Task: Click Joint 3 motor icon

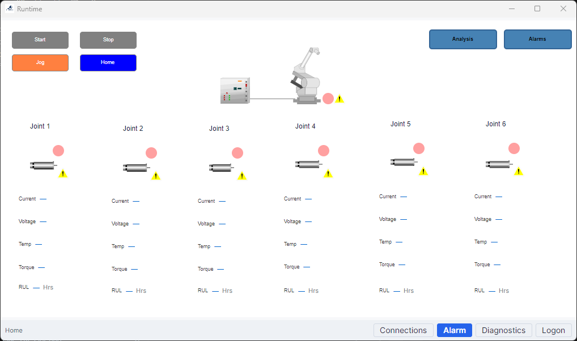Action: (221, 168)
